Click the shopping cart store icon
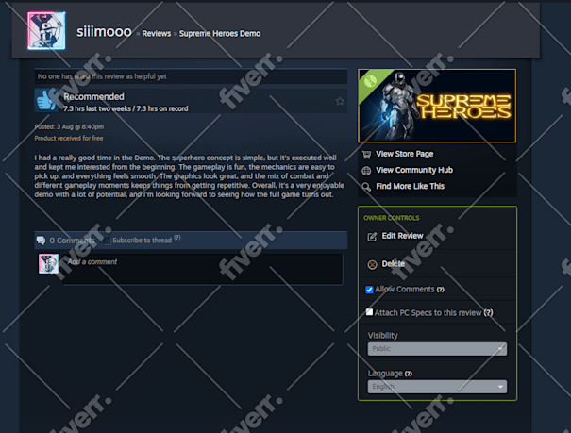Screen dimensions: 571x433 366,155
